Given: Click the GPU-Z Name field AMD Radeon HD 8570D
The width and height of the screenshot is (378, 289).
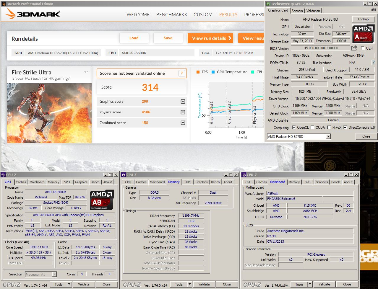Looking at the screenshot, I should click(x=320, y=19).
